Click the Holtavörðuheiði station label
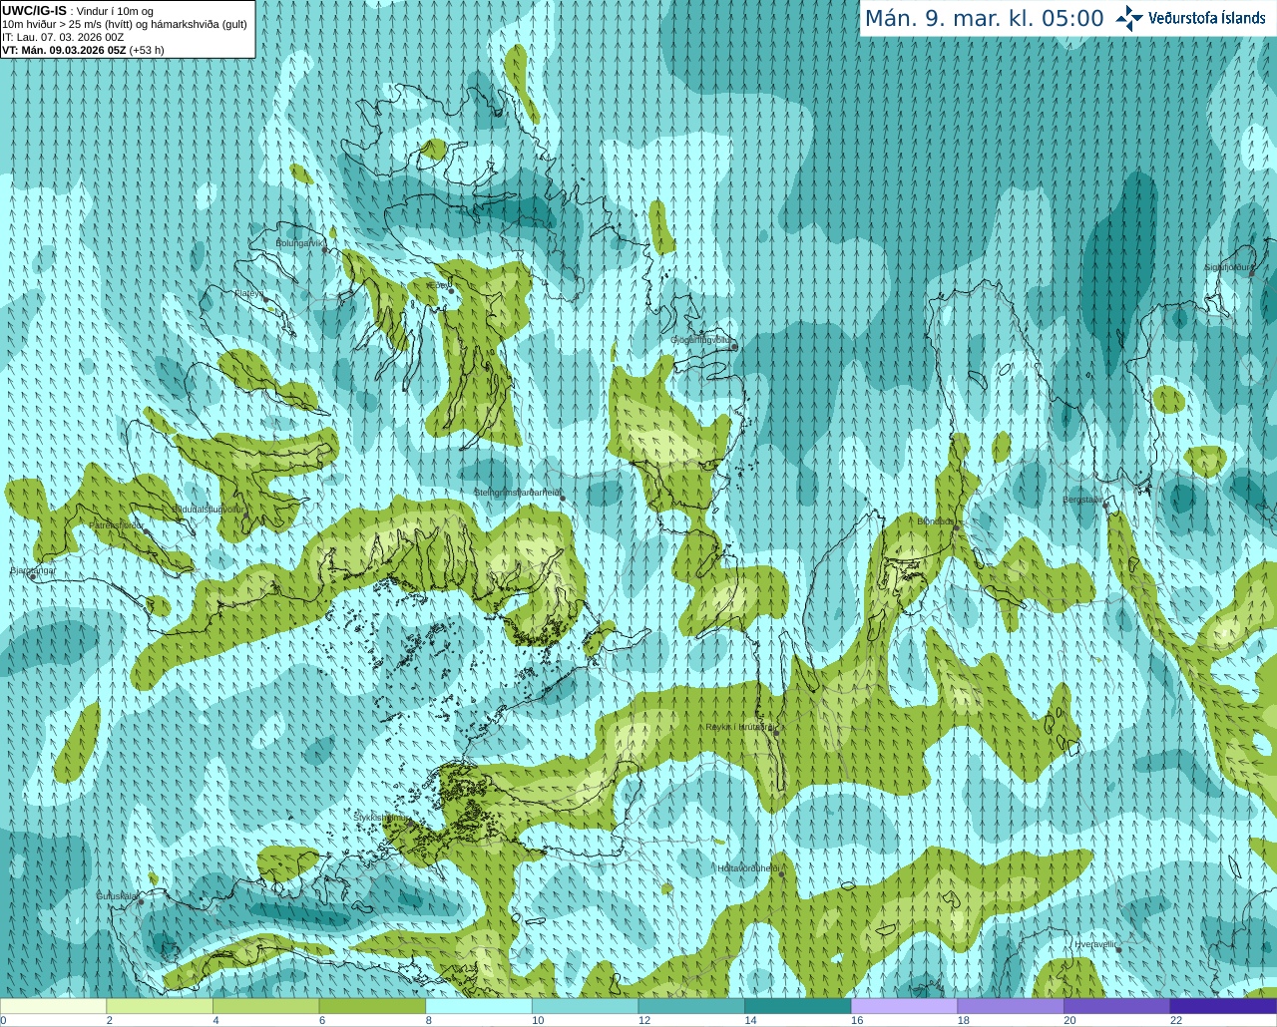1277x1027 pixels. 748,868
